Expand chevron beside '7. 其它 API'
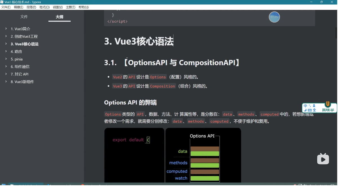 (6, 74)
